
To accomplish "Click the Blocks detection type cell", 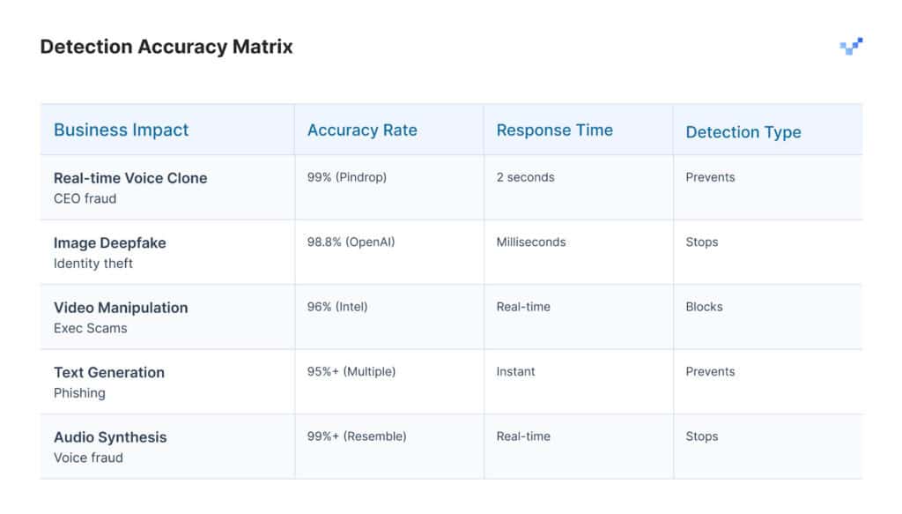I will [704, 307].
